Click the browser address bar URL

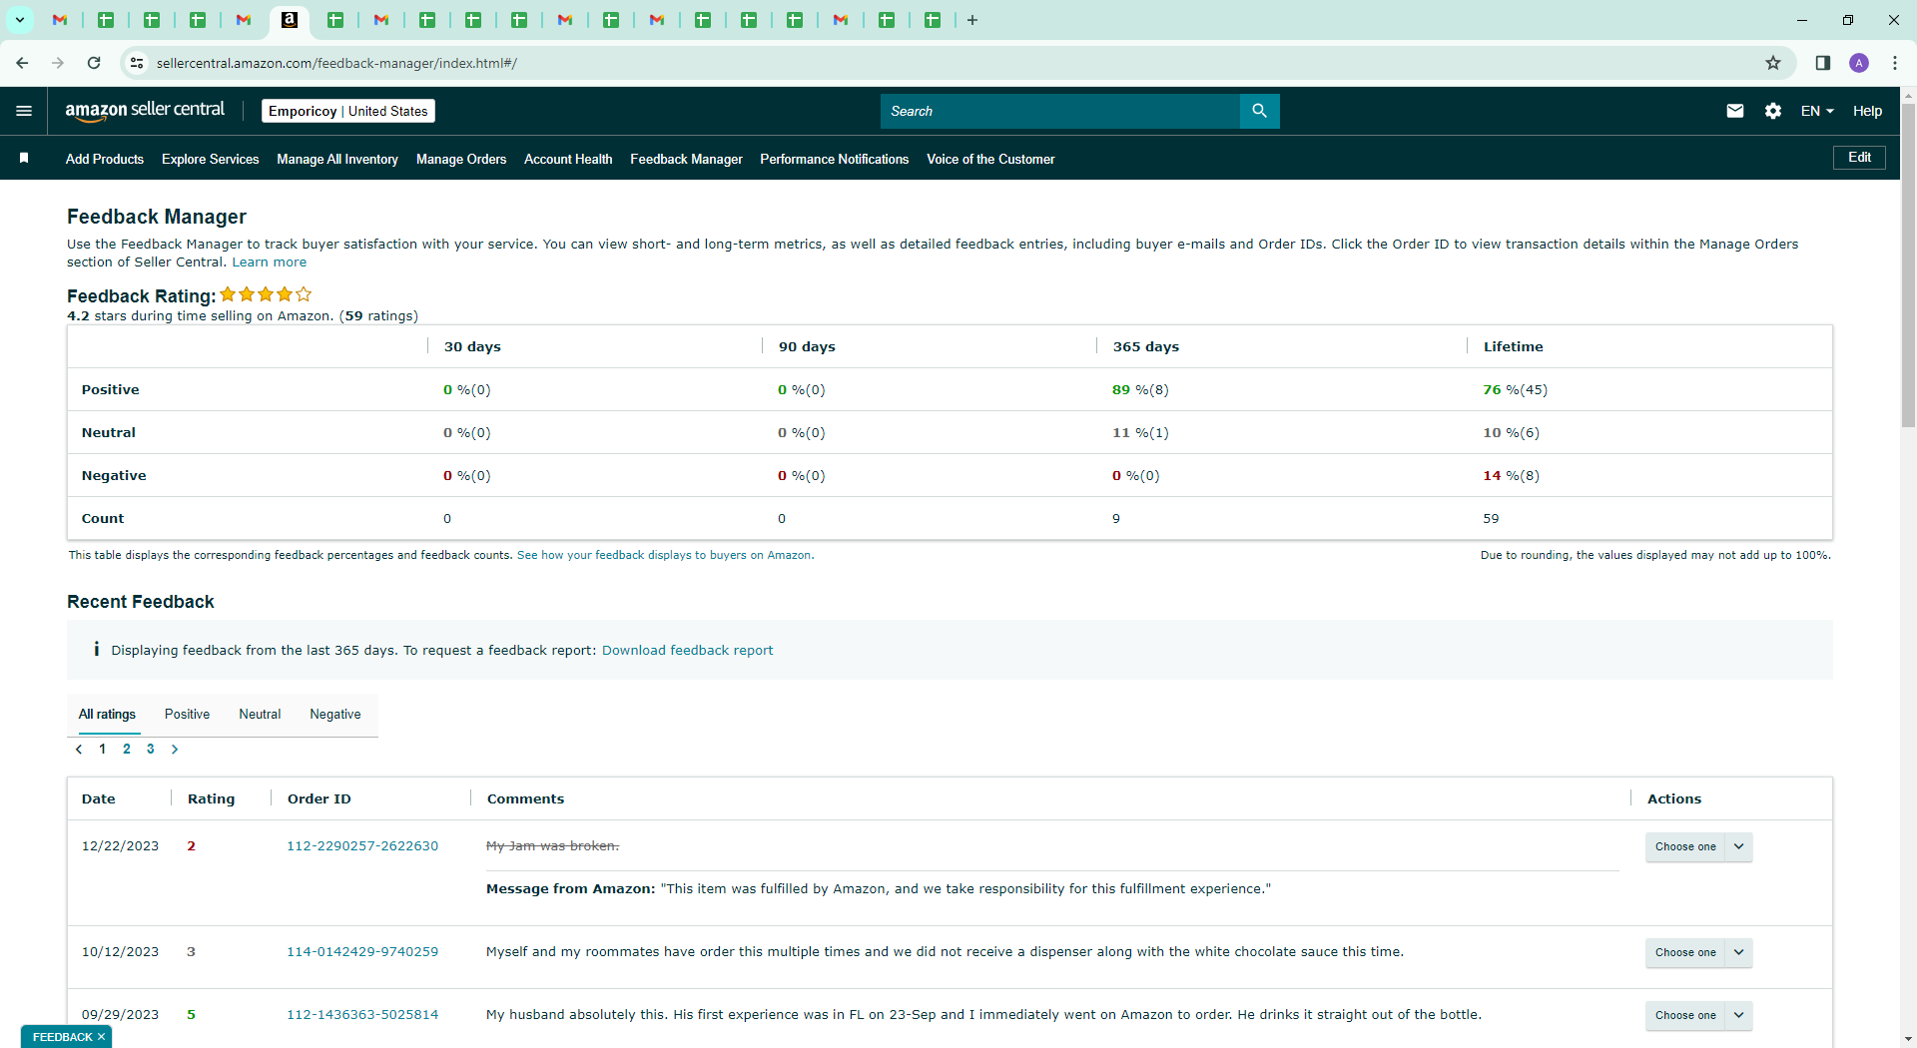[336, 63]
